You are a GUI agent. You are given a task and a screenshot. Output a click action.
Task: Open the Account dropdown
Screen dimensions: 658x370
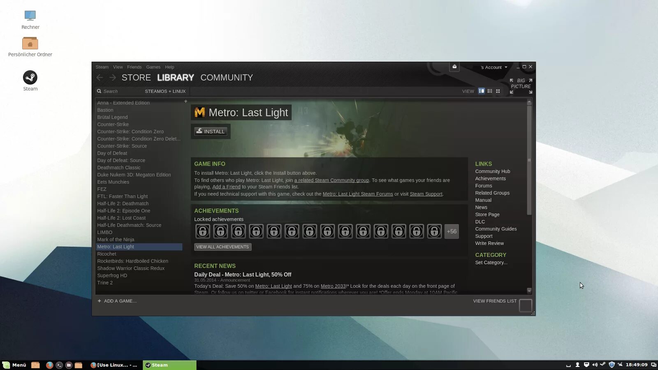click(x=494, y=67)
